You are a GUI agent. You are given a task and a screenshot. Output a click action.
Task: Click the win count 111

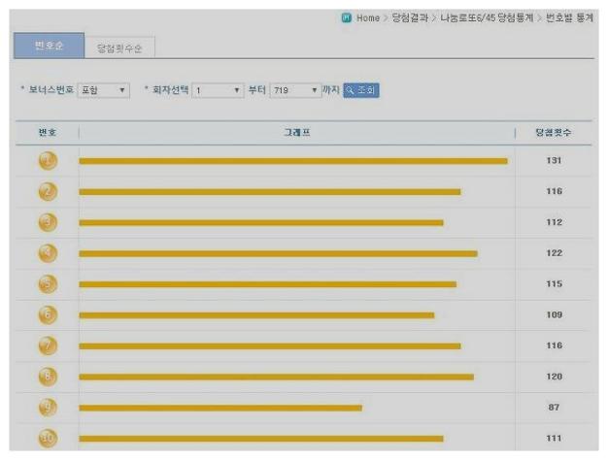click(555, 438)
